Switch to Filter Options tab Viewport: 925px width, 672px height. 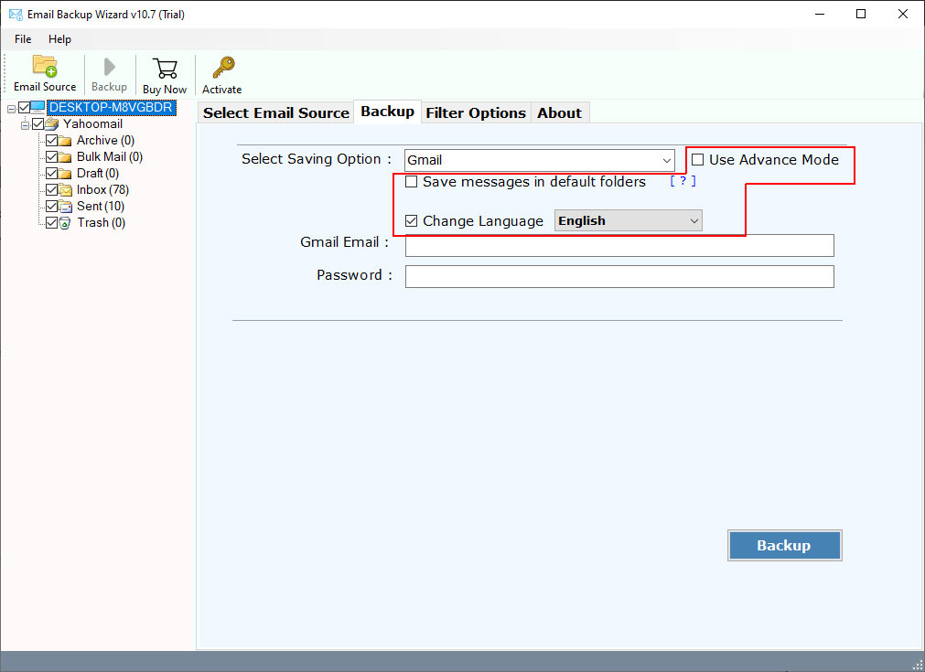click(476, 112)
